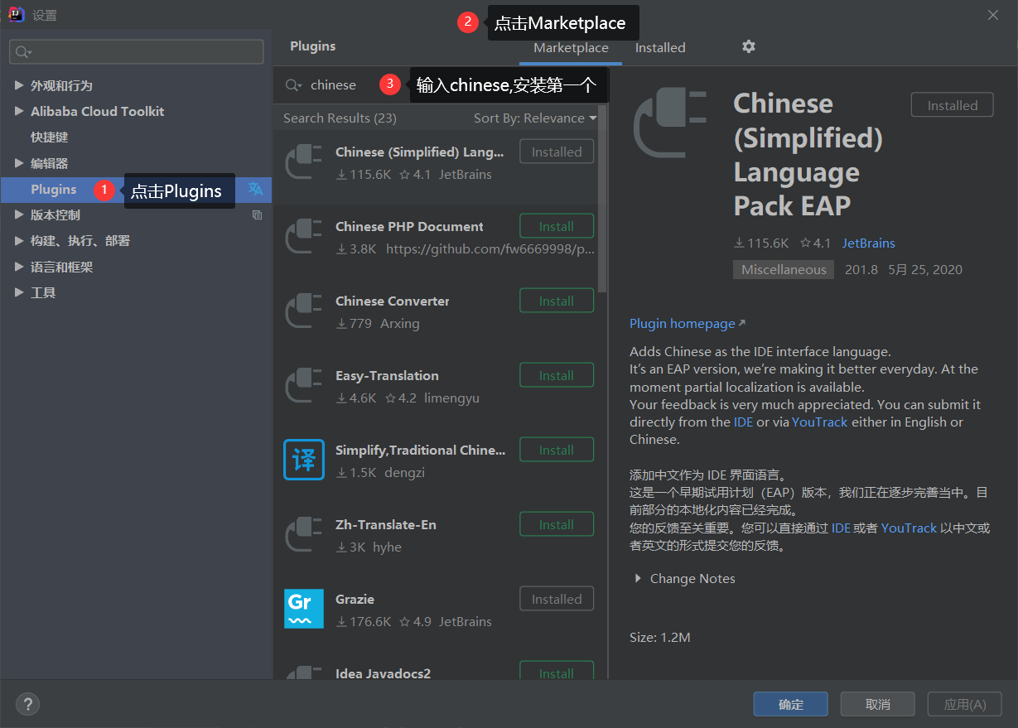Select the Easy-Translation plugin title

(387, 375)
